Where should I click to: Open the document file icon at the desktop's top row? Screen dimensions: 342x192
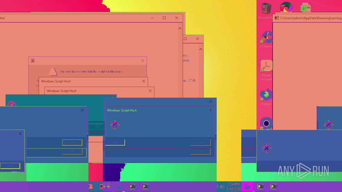coord(306,7)
